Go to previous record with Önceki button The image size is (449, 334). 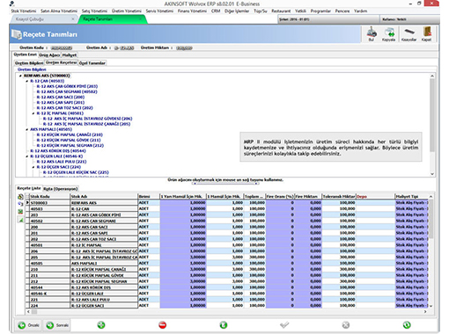(x=28, y=325)
